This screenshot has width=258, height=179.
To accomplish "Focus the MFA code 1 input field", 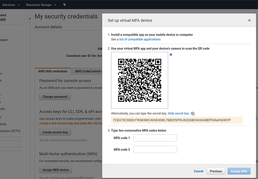I will [x=155, y=138].
